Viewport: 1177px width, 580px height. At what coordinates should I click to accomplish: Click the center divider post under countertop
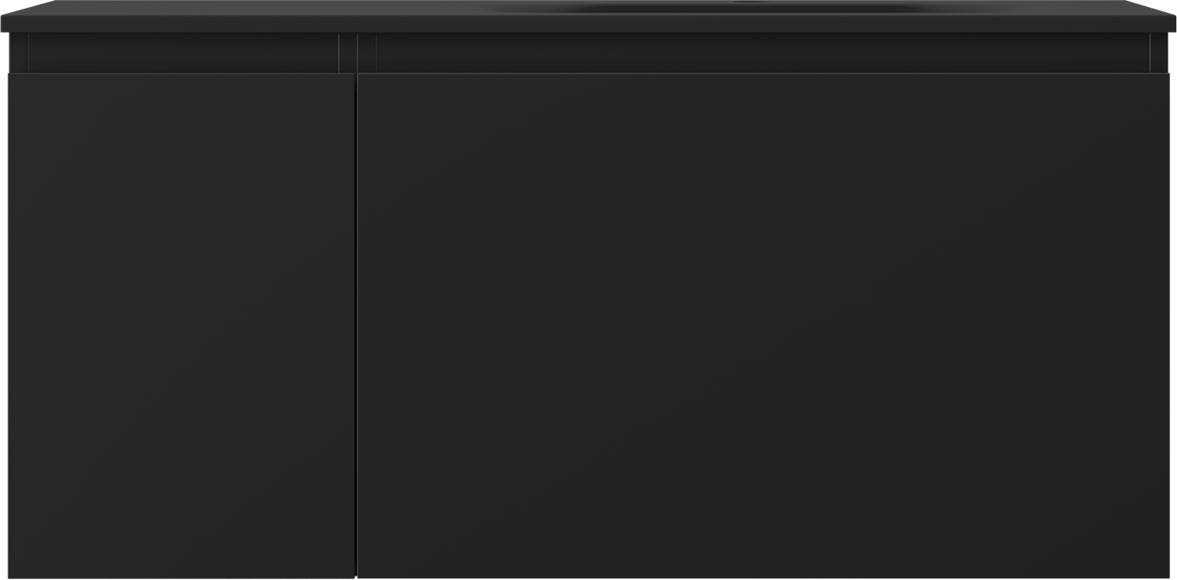(357, 53)
